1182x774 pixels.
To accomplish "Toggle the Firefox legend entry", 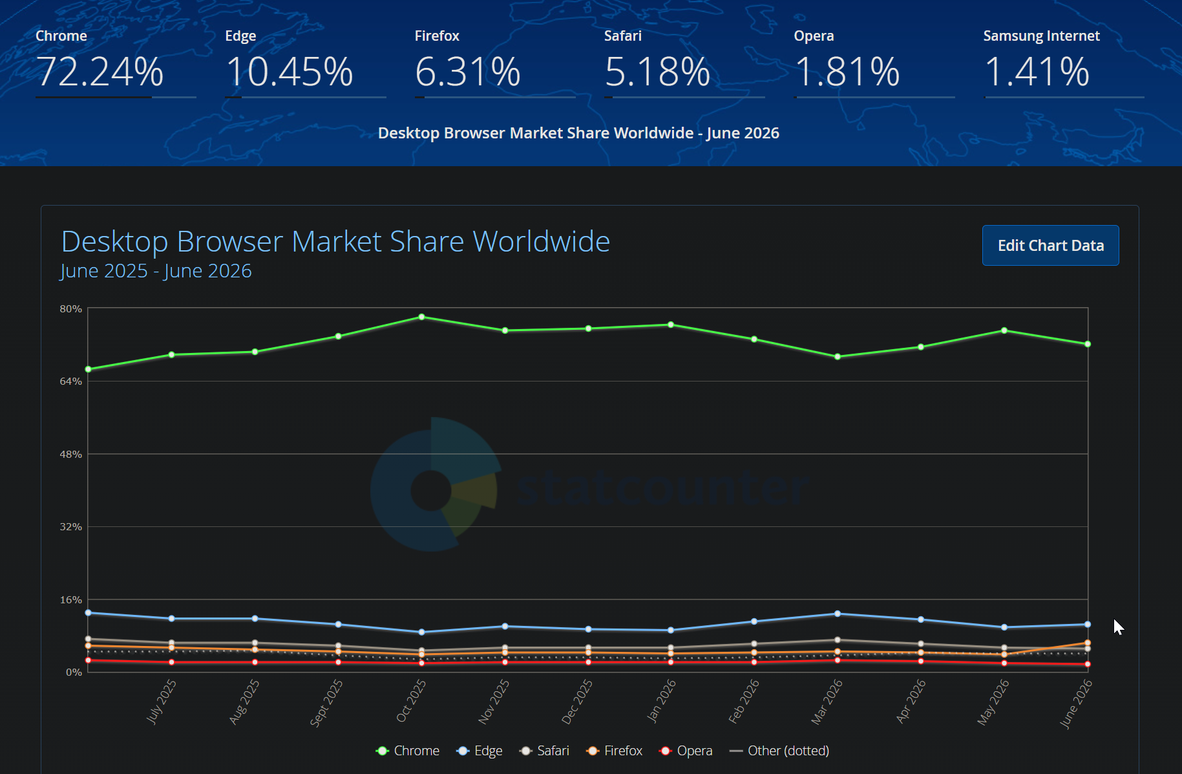I will click(614, 751).
